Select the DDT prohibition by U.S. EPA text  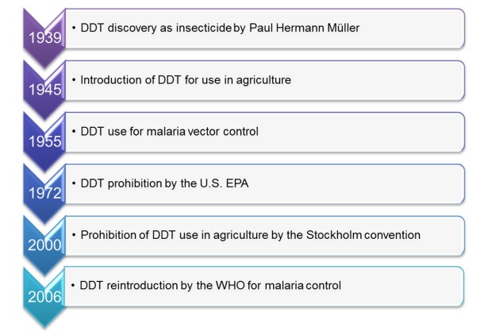(x=164, y=183)
